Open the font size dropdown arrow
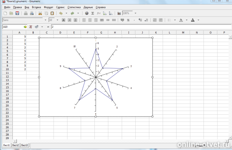Viewport: 232px width, 150px height. click(57, 20)
